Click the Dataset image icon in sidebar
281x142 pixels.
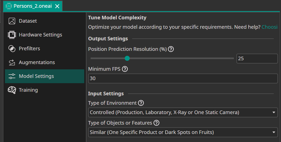(12, 21)
